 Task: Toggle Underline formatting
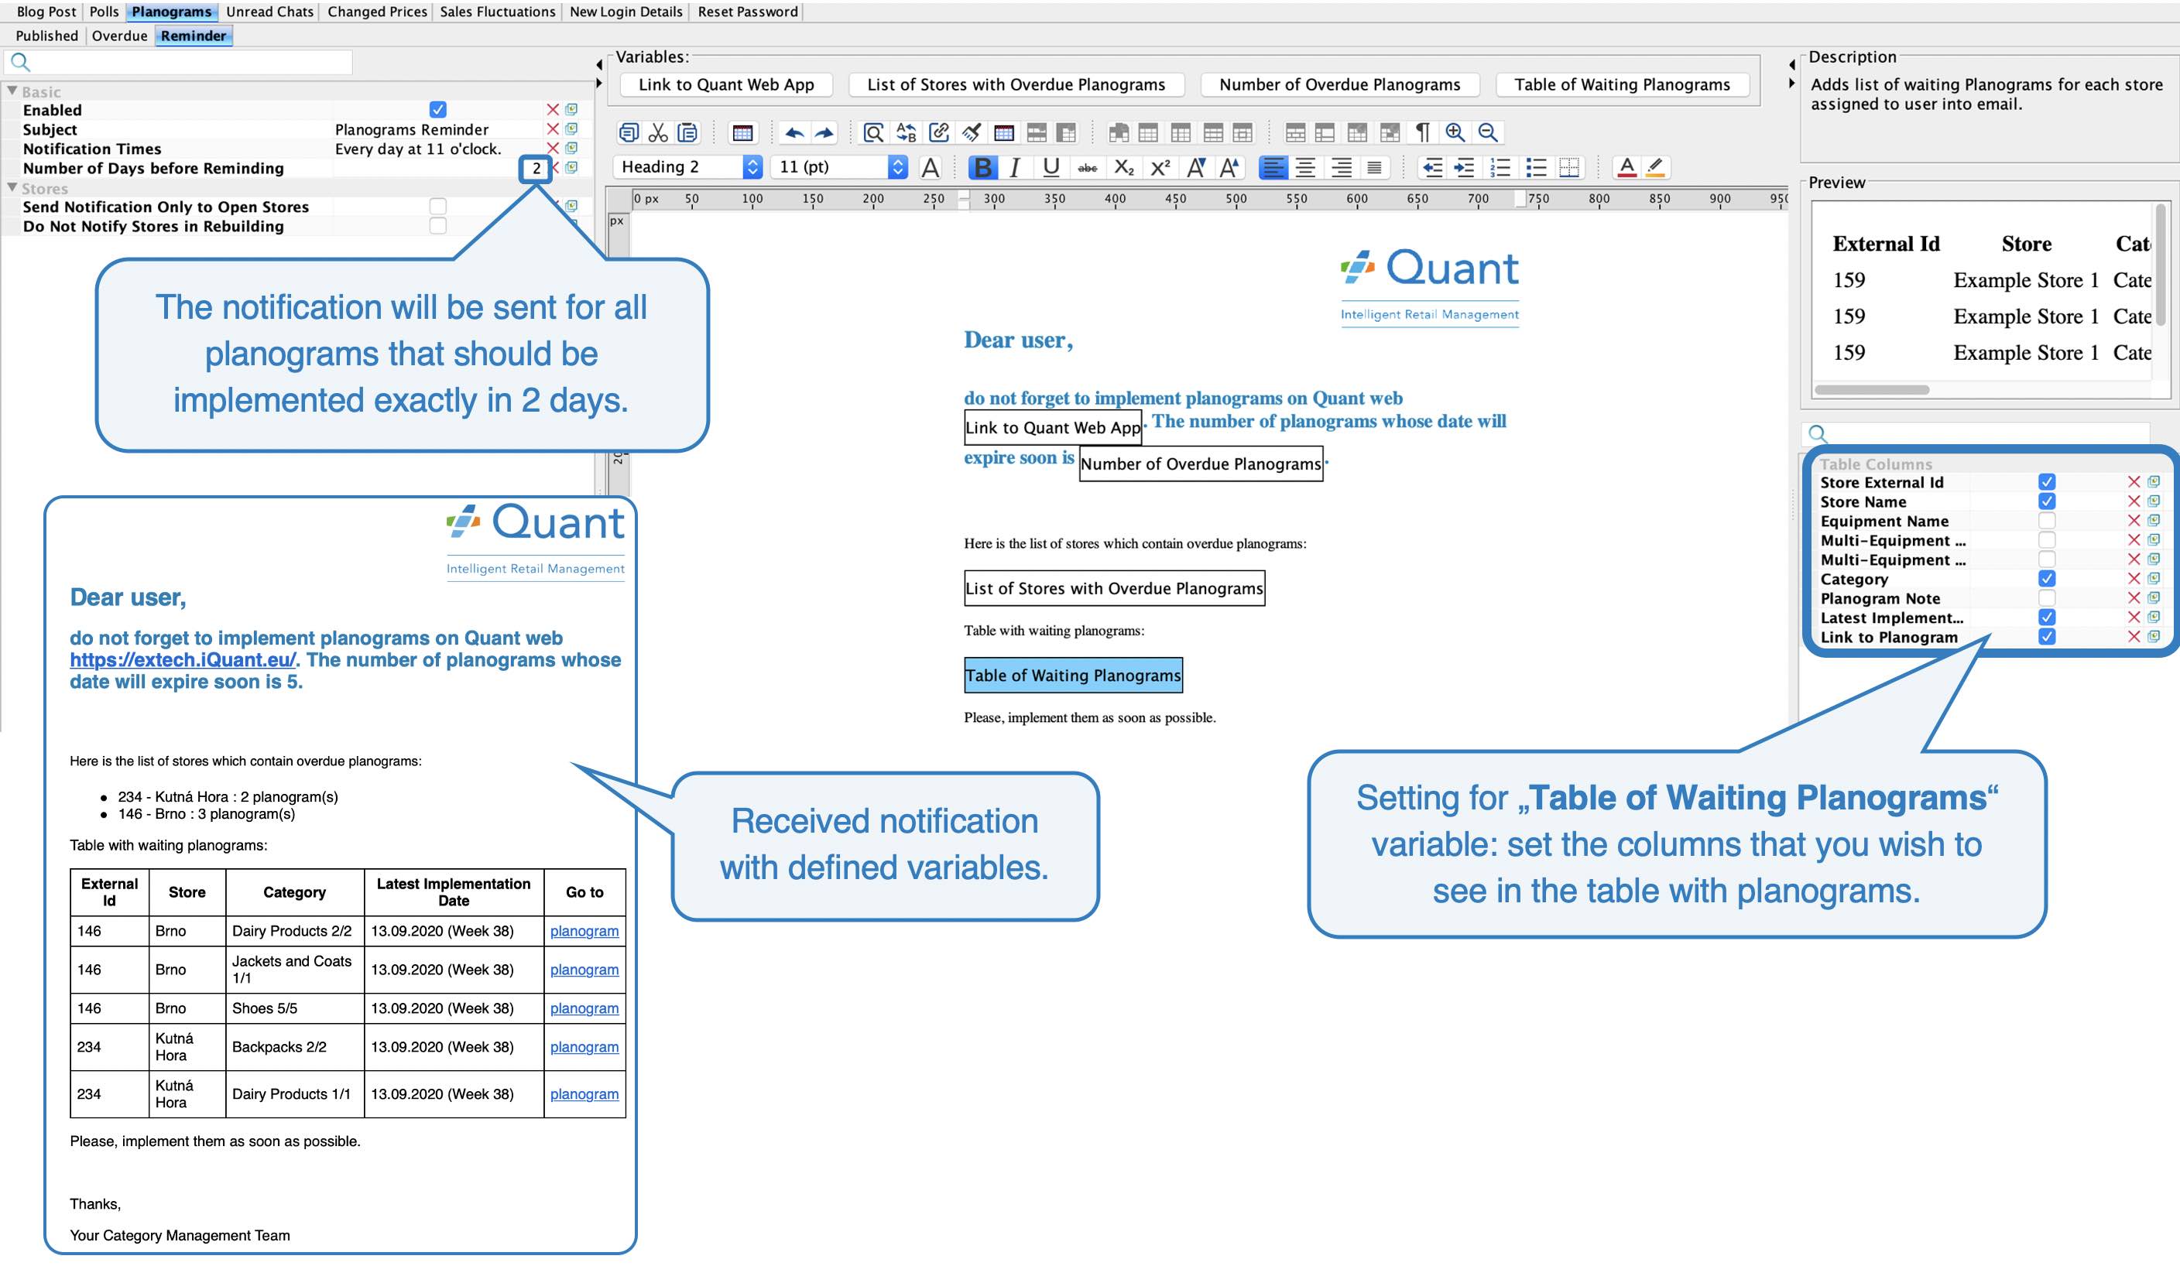click(1051, 167)
